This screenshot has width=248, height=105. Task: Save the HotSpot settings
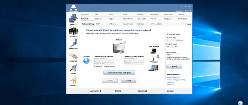[x=174, y=67]
